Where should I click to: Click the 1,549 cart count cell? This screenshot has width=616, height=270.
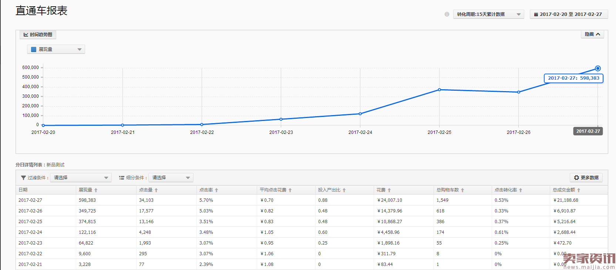coord(442,200)
